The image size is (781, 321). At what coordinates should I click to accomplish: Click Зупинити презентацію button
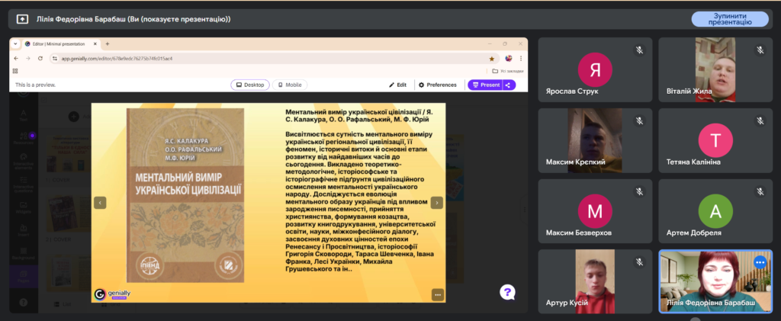[729, 18]
